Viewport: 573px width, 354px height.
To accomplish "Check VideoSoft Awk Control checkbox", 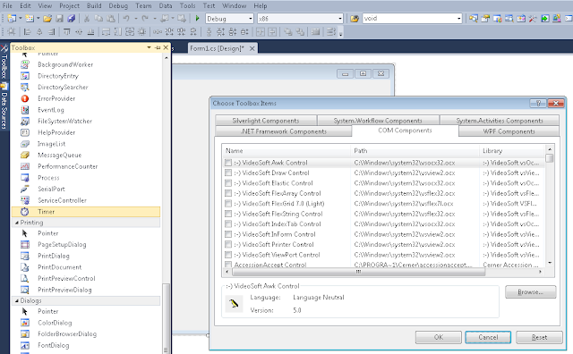I will pyautogui.click(x=228, y=163).
